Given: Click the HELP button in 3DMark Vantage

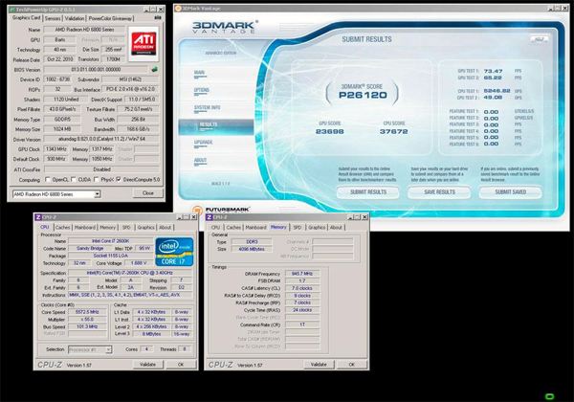Looking at the screenshot, I should (x=540, y=39).
